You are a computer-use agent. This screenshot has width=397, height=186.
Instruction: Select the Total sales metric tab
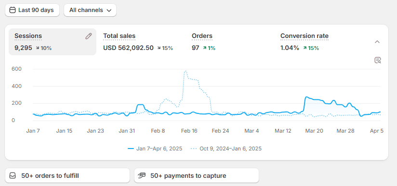pyautogui.click(x=138, y=42)
